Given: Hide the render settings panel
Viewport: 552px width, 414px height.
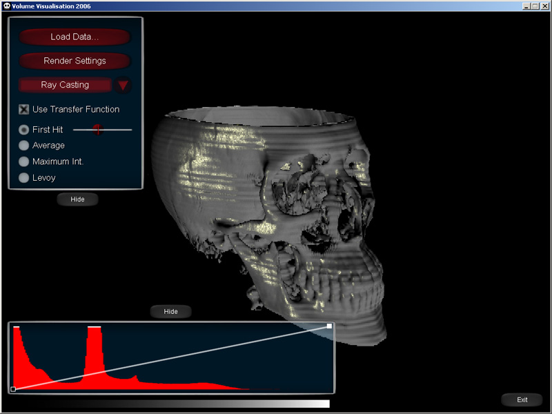Looking at the screenshot, I should click(77, 199).
